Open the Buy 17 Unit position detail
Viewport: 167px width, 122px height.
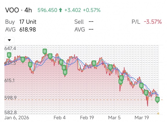click(x=21, y=22)
